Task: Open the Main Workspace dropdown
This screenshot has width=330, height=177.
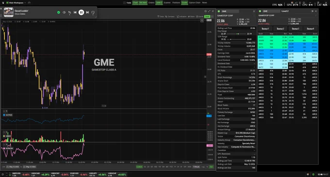Action: click(x=16, y=3)
